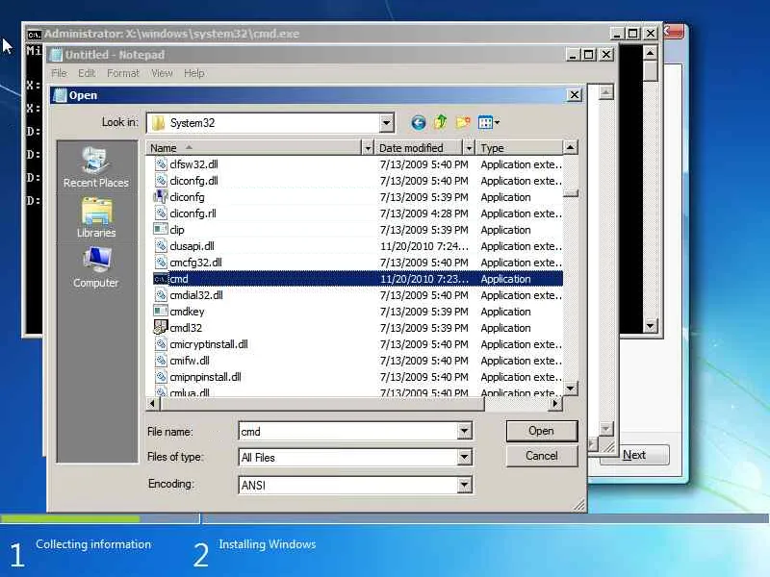Select the cmifw.dll file name
Image resolution: width=770 pixels, height=577 pixels.
(x=190, y=360)
